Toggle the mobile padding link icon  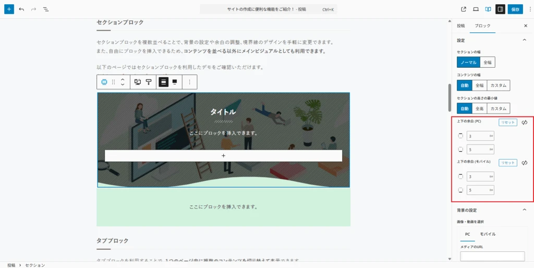pyautogui.click(x=525, y=163)
